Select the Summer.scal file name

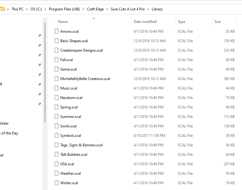[x=71, y=117]
